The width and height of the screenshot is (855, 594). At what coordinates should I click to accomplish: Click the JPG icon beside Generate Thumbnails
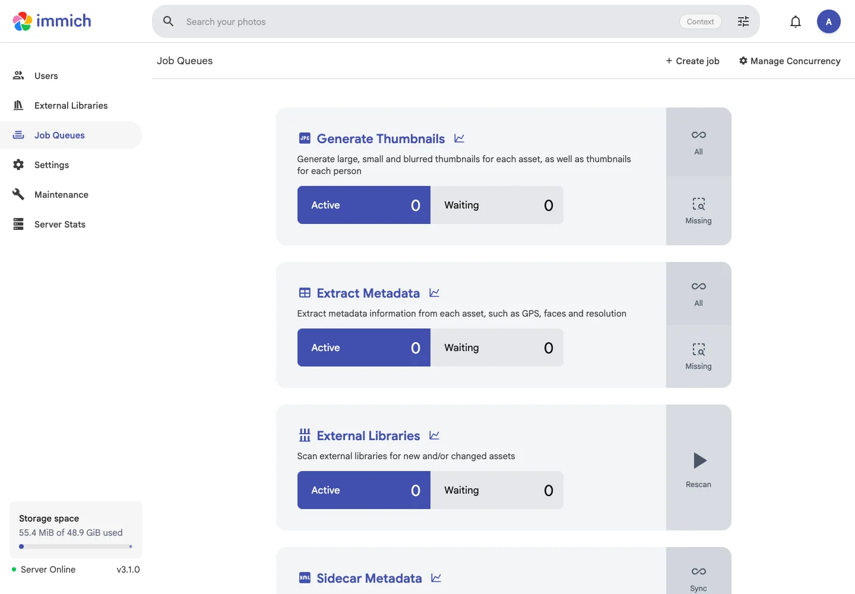pyautogui.click(x=305, y=138)
